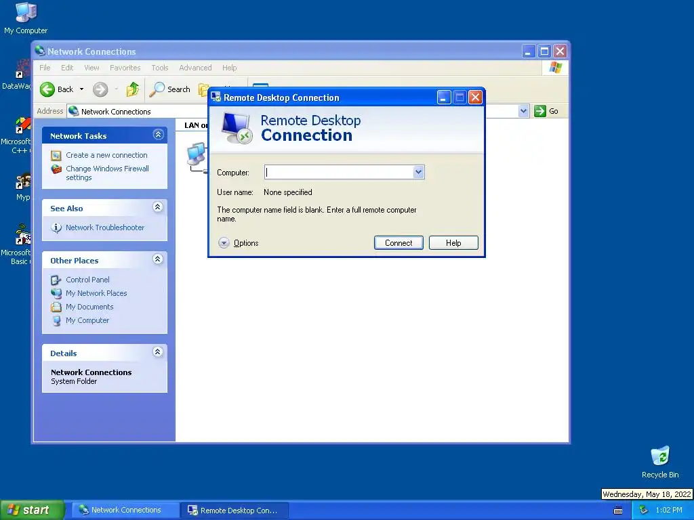
Task: Collapse the See Also panel
Action: 157,207
